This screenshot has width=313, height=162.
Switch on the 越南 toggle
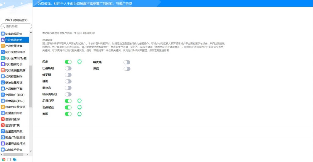click(x=68, y=81)
